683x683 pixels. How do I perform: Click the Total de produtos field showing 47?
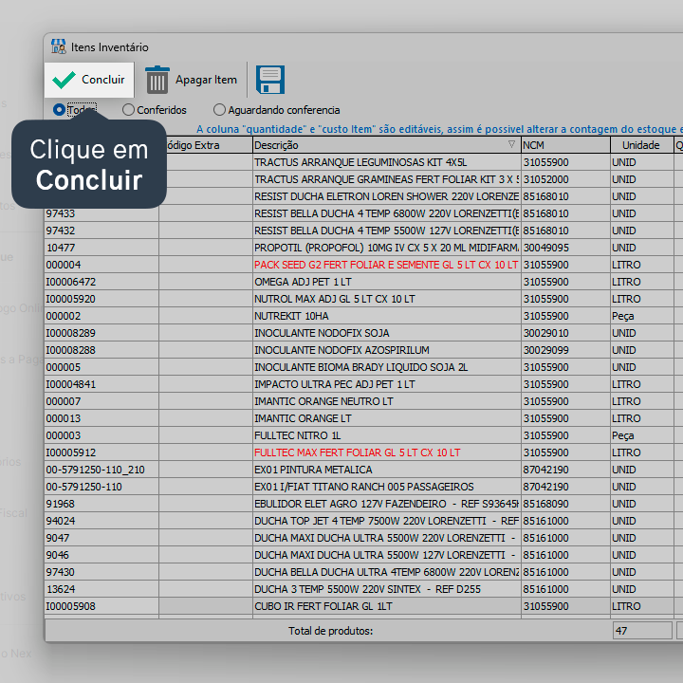coord(642,630)
